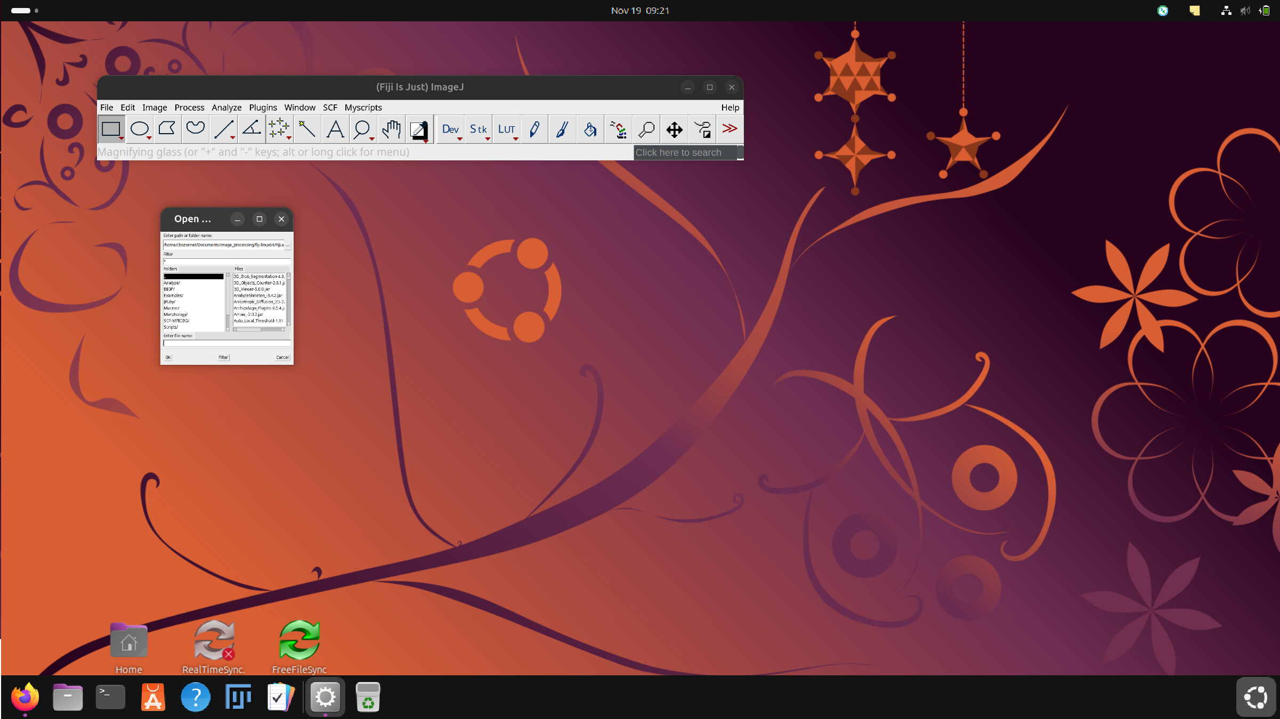Open the Analyze menu

click(x=226, y=108)
